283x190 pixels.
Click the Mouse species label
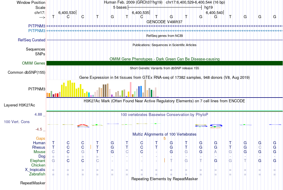39,152
